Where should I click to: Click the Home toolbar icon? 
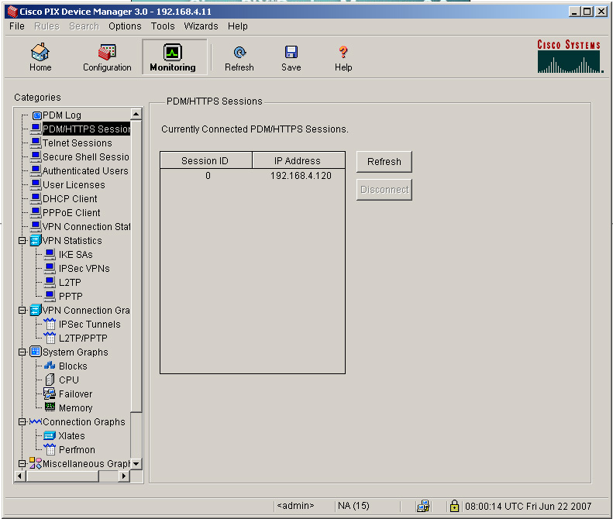40,53
